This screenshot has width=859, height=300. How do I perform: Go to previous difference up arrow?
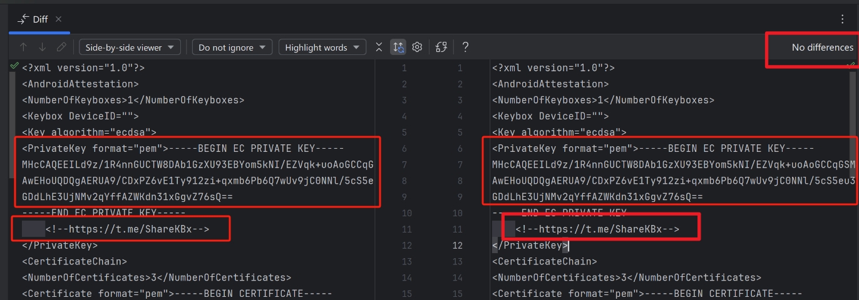[x=23, y=47]
